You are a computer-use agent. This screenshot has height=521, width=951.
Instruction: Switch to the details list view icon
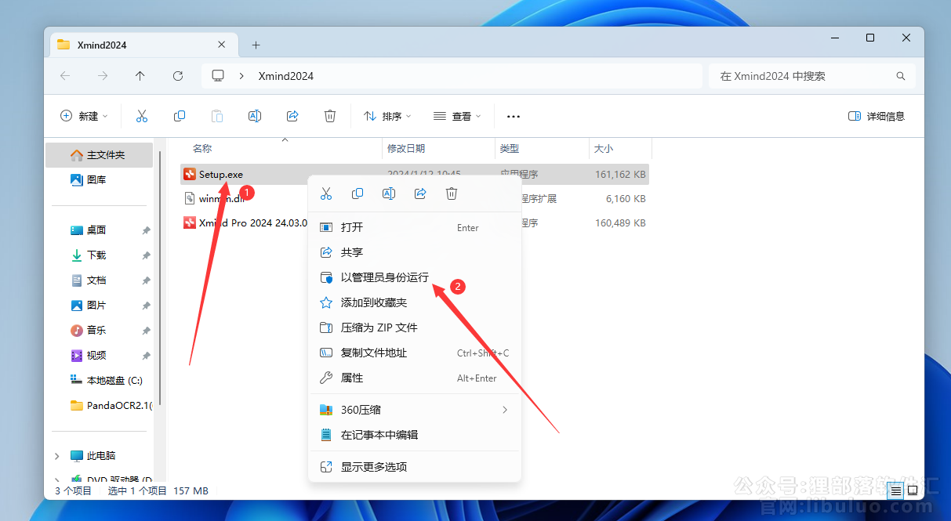895,491
